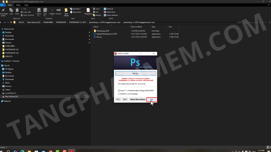This screenshot has width=271, height=152.
Task: Open the Share ribbon tab
Action: (x=18, y=5)
